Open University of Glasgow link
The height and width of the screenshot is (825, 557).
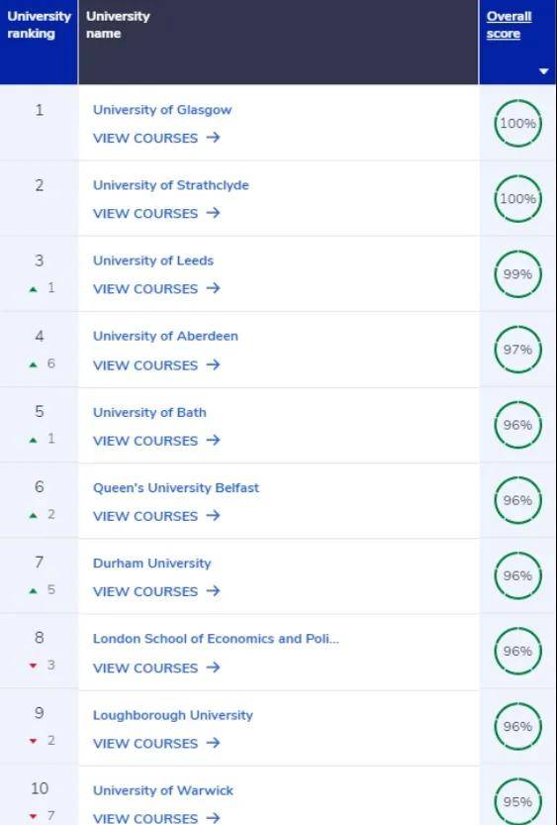tap(162, 110)
